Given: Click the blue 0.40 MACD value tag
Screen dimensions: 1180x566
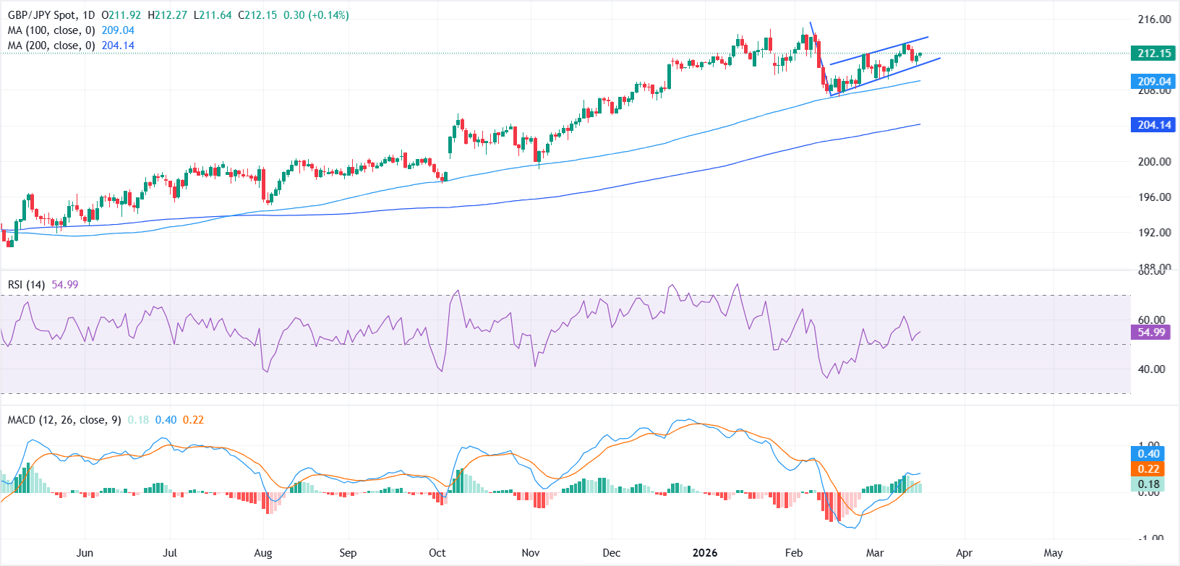Looking at the screenshot, I should pyautogui.click(x=1148, y=454).
